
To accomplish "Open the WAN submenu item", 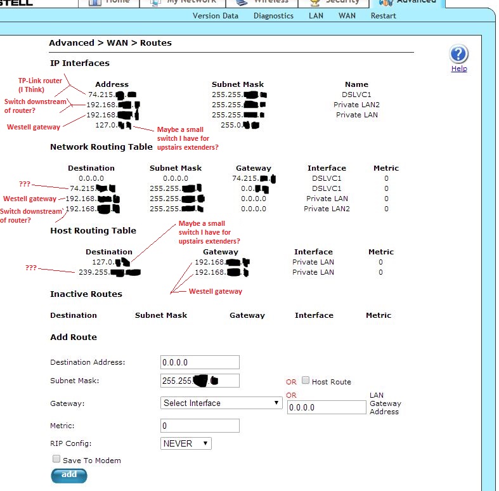I will pyautogui.click(x=347, y=16).
